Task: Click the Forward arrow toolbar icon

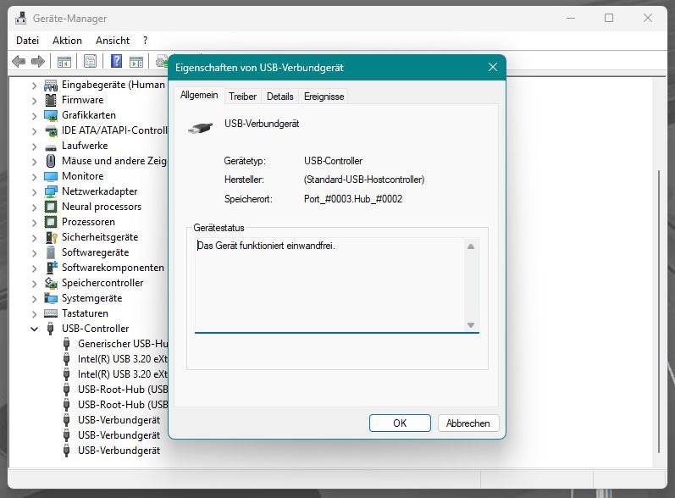Action: pyautogui.click(x=37, y=61)
